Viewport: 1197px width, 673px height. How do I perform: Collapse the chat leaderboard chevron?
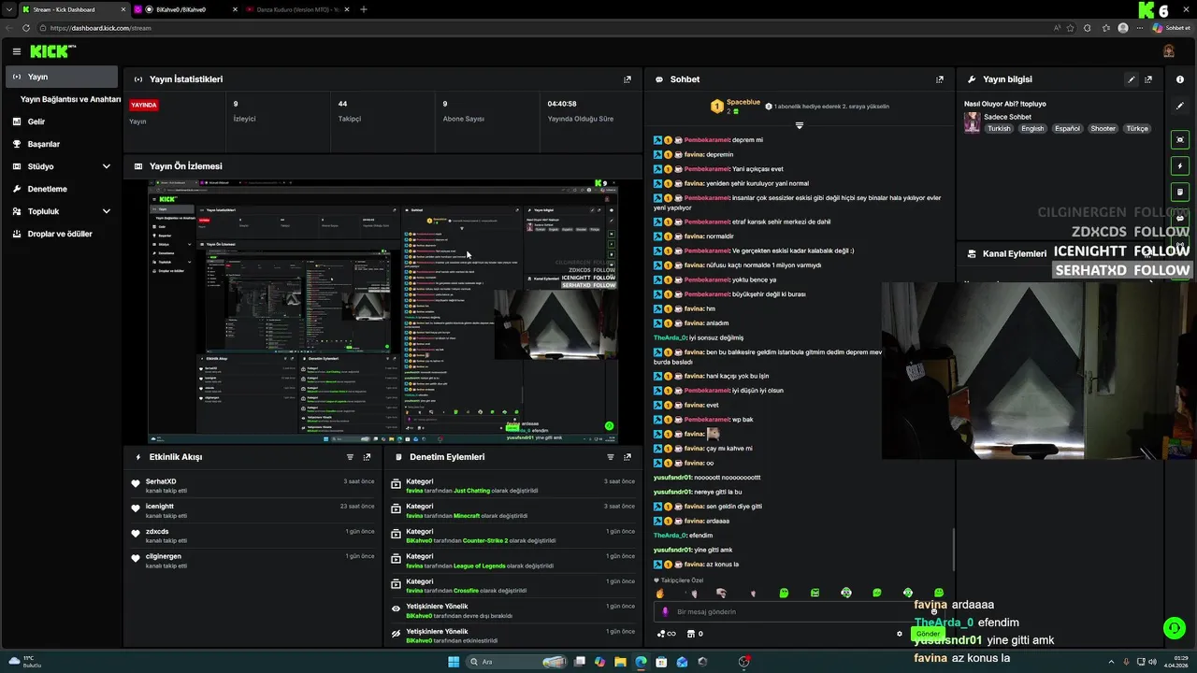(800, 125)
